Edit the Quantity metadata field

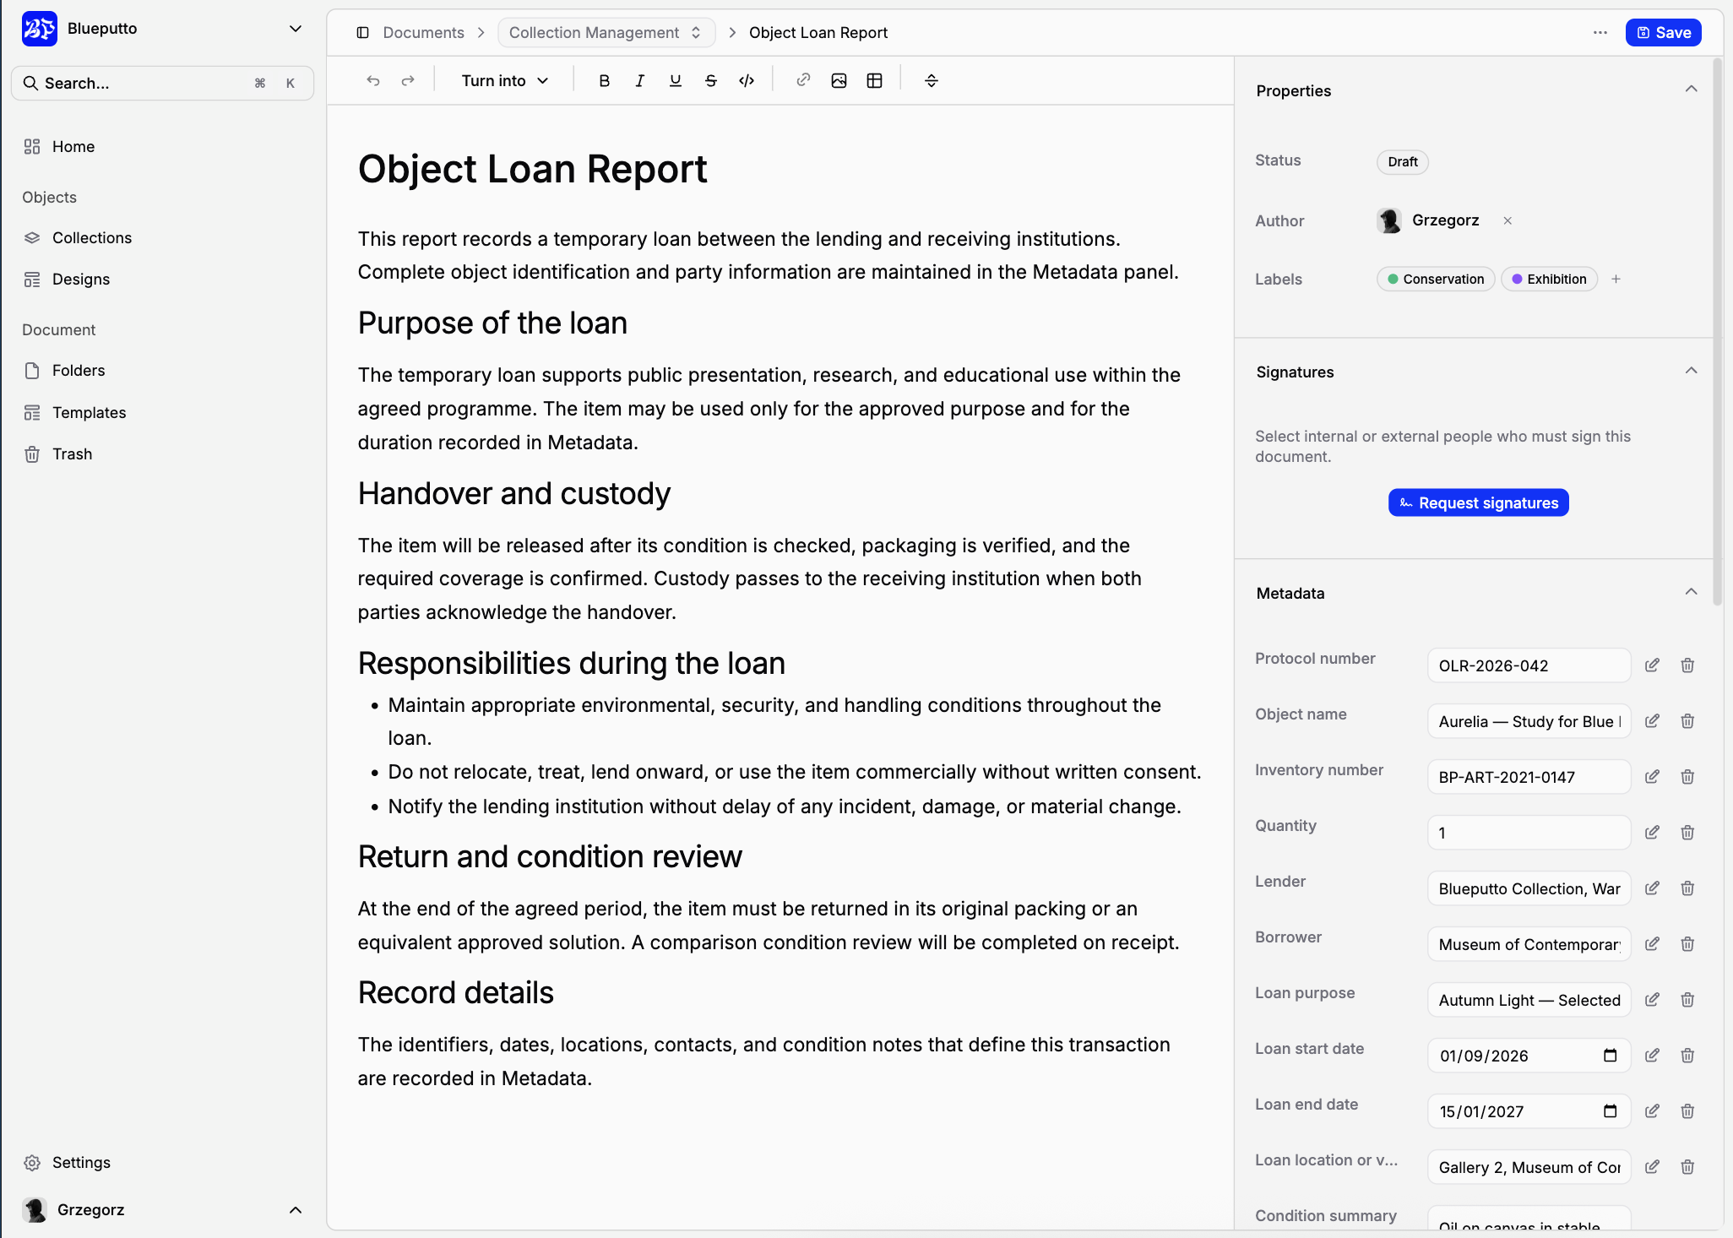(x=1652, y=833)
